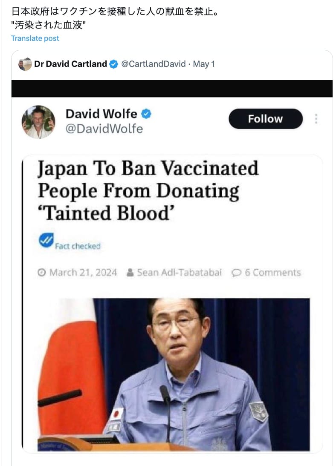Click the Fact checked label
This screenshot has width=336, height=466.
coord(78,246)
